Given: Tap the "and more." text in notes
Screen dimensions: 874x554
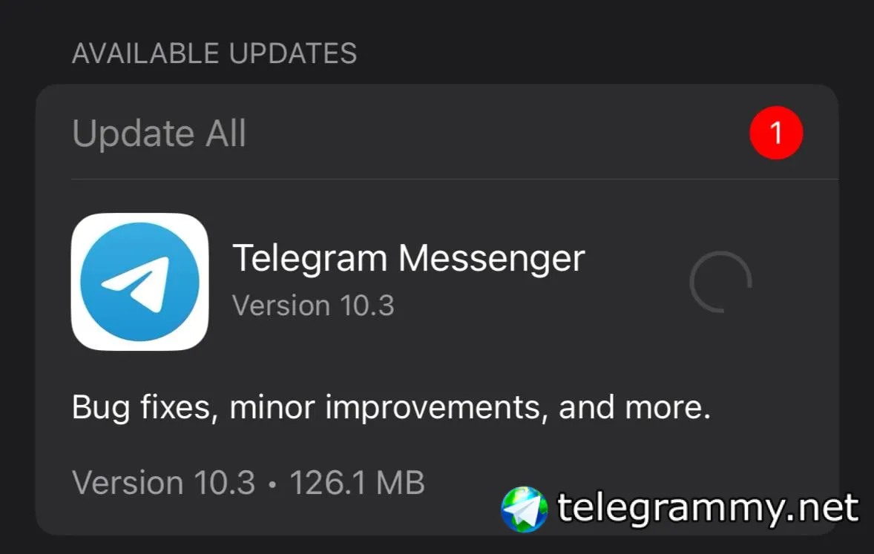Looking at the screenshot, I should [x=635, y=407].
